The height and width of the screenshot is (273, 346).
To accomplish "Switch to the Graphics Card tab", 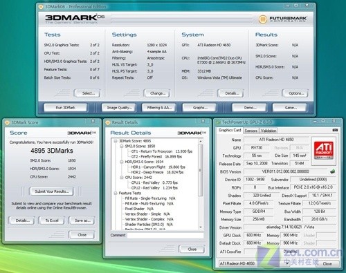I will [x=230, y=131].
